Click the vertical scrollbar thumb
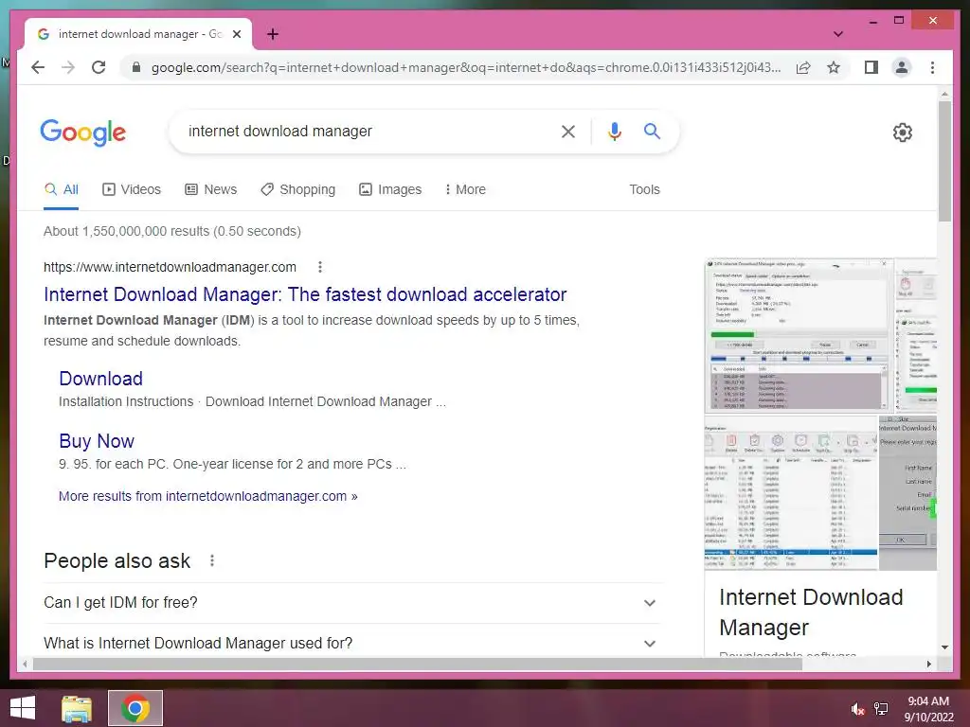970x727 pixels. (944, 161)
